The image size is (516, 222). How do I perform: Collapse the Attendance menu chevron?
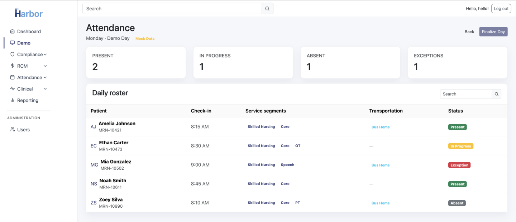point(45,77)
